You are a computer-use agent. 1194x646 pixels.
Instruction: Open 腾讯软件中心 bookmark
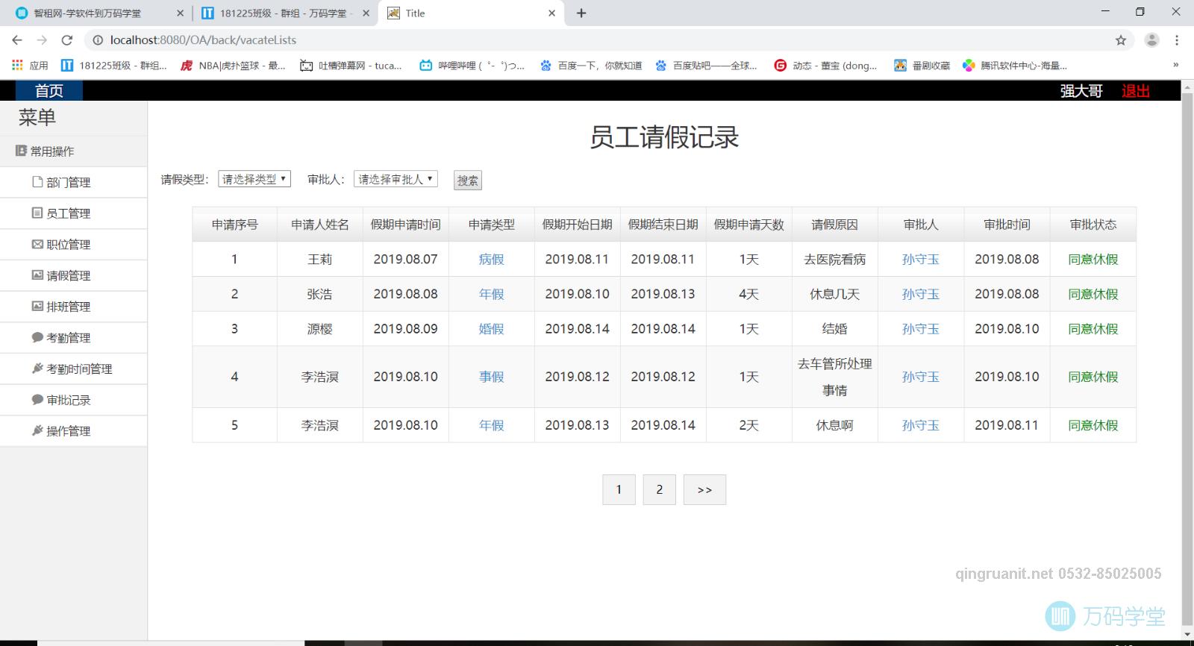point(1015,66)
